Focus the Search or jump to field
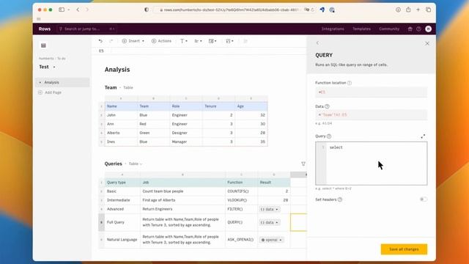469x264 pixels. tap(86, 29)
